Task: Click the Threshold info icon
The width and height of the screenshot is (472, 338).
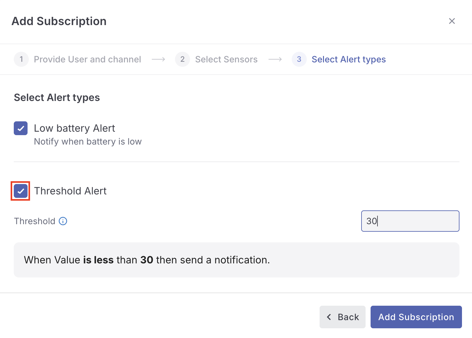Action: point(63,221)
